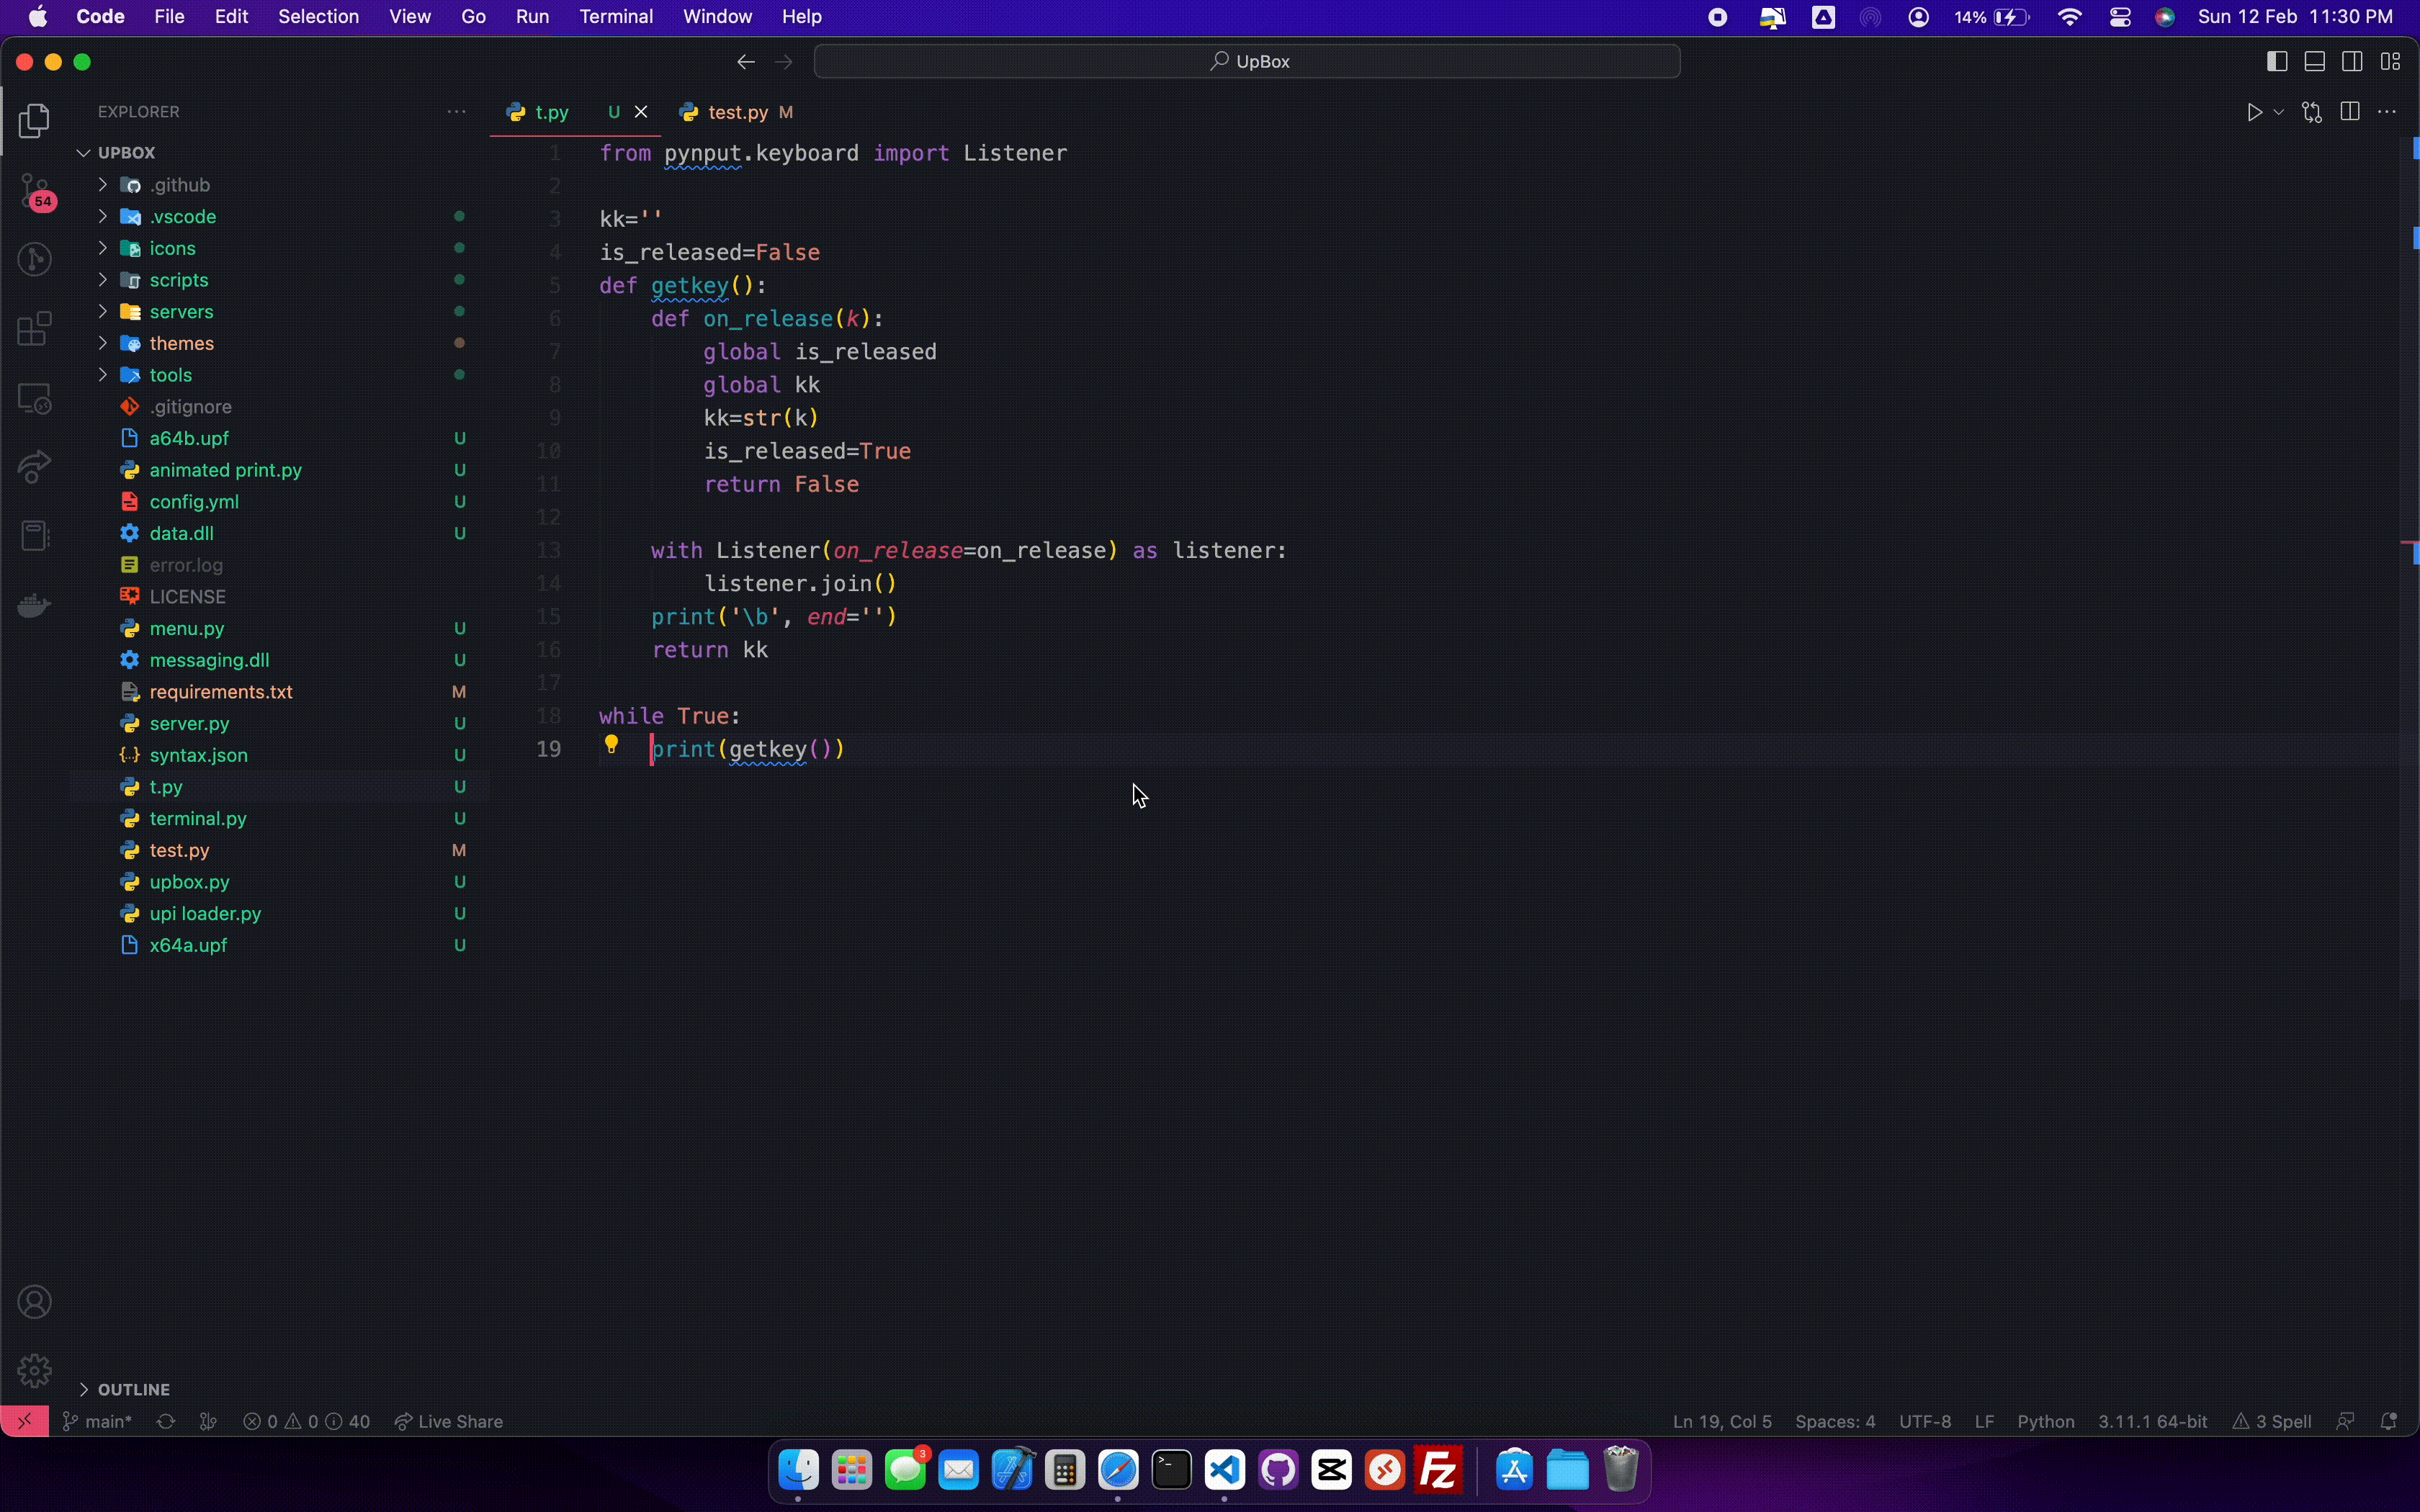Show the code action lightbulb menu
The height and width of the screenshot is (1512, 2420).
click(611, 744)
